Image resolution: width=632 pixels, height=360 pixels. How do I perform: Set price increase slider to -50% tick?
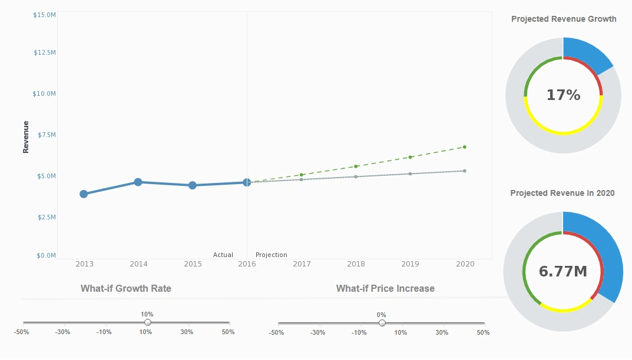(x=278, y=322)
